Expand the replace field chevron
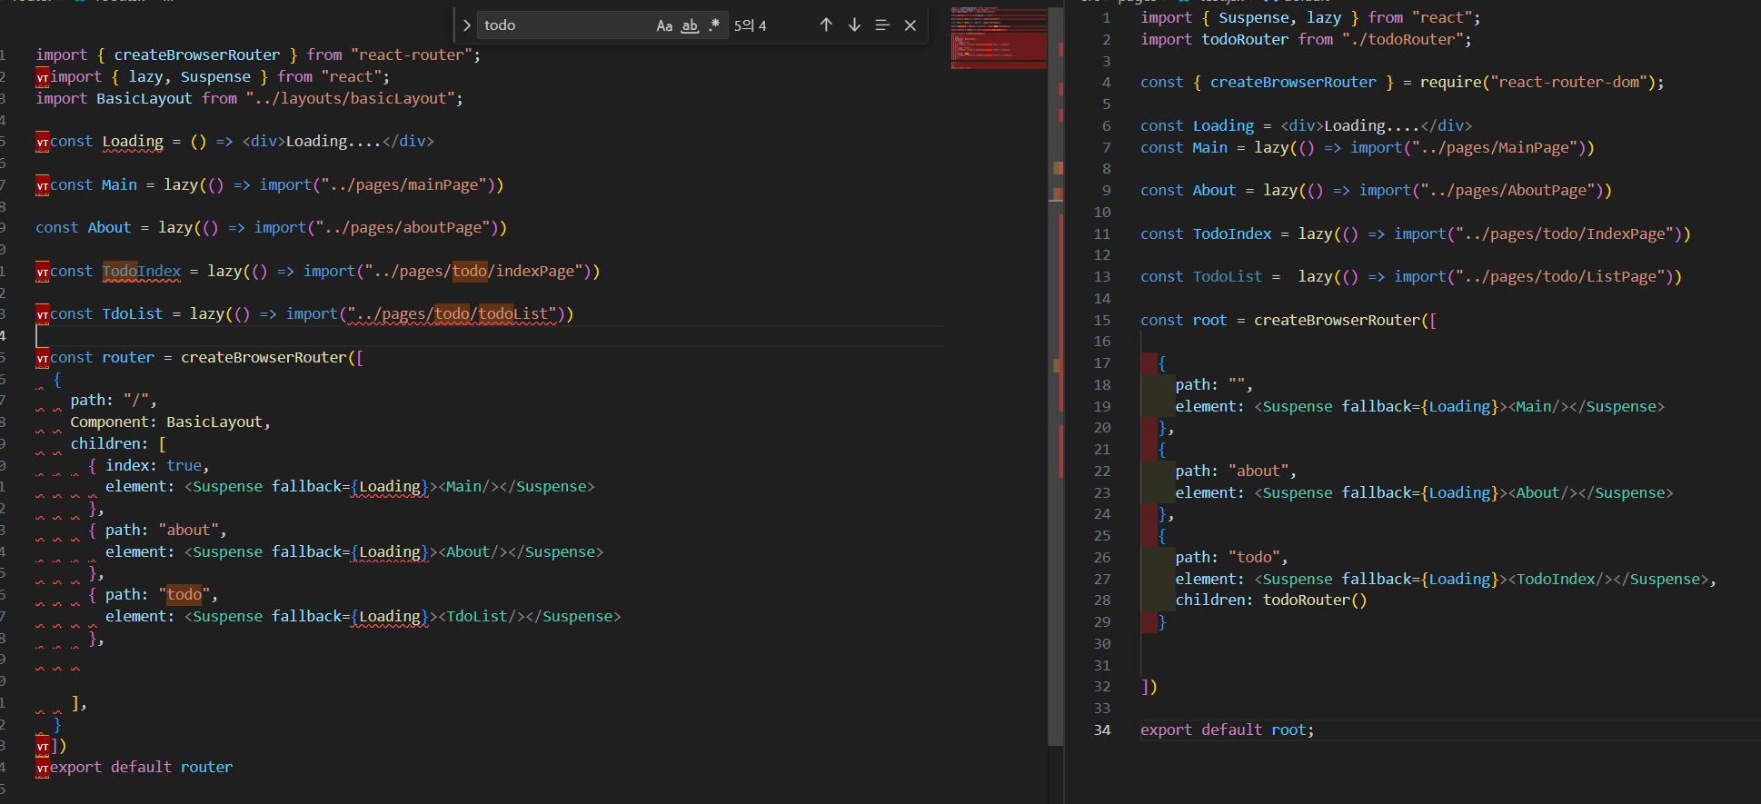The height and width of the screenshot is (804, 1761). pos(466,25)
